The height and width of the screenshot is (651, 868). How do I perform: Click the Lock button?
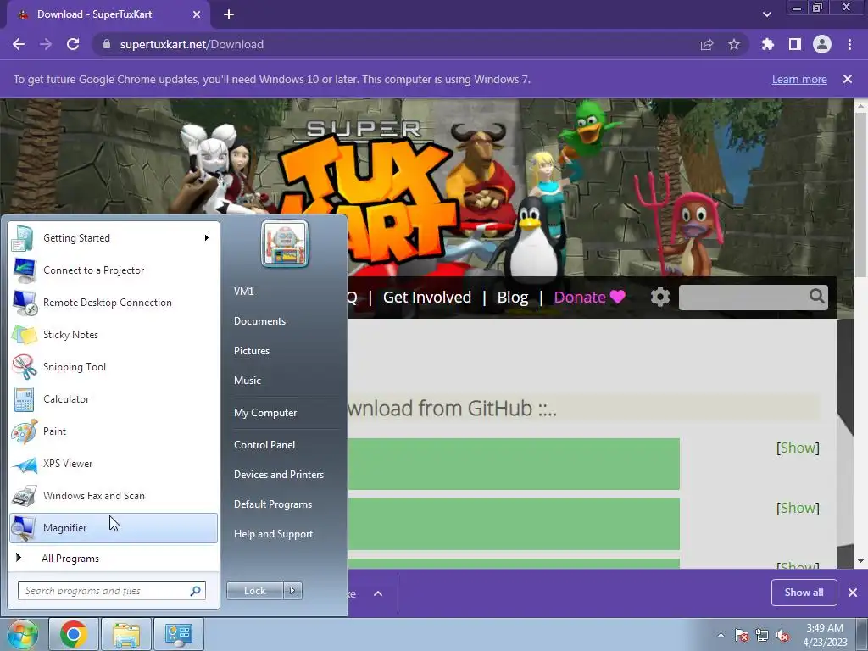click(x=255, y=591)
